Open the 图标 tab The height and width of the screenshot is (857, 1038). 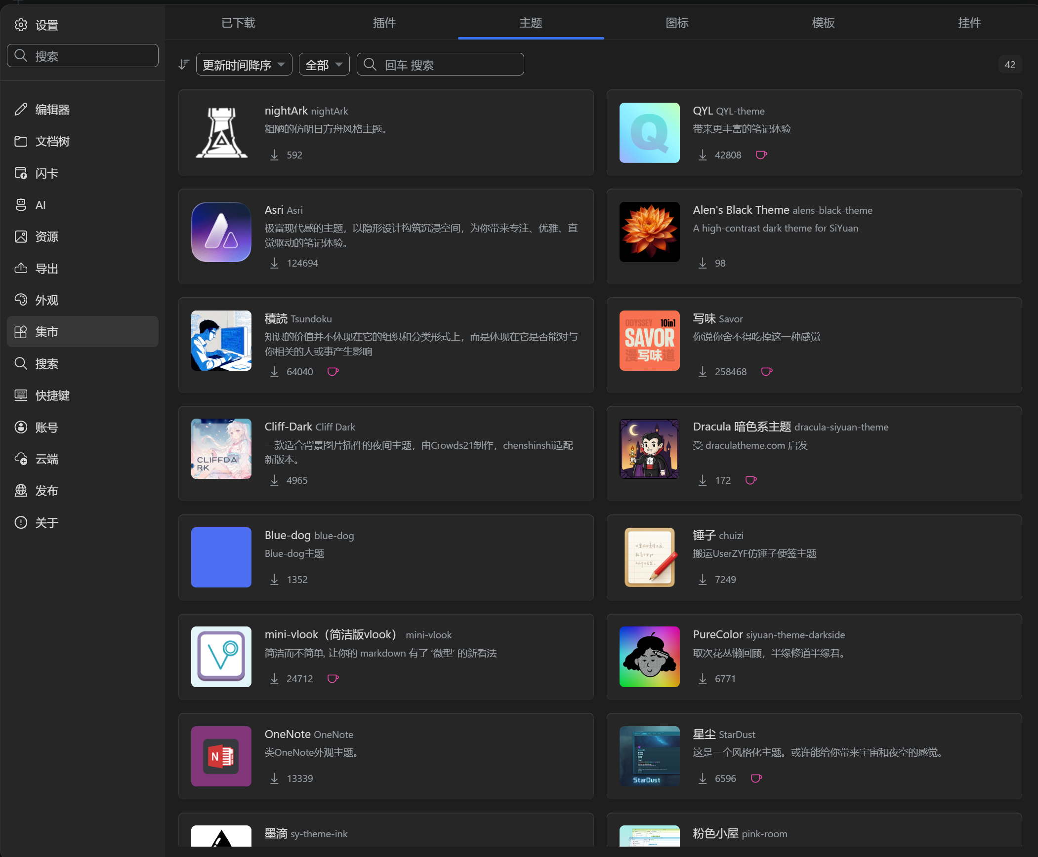[677, 23]
